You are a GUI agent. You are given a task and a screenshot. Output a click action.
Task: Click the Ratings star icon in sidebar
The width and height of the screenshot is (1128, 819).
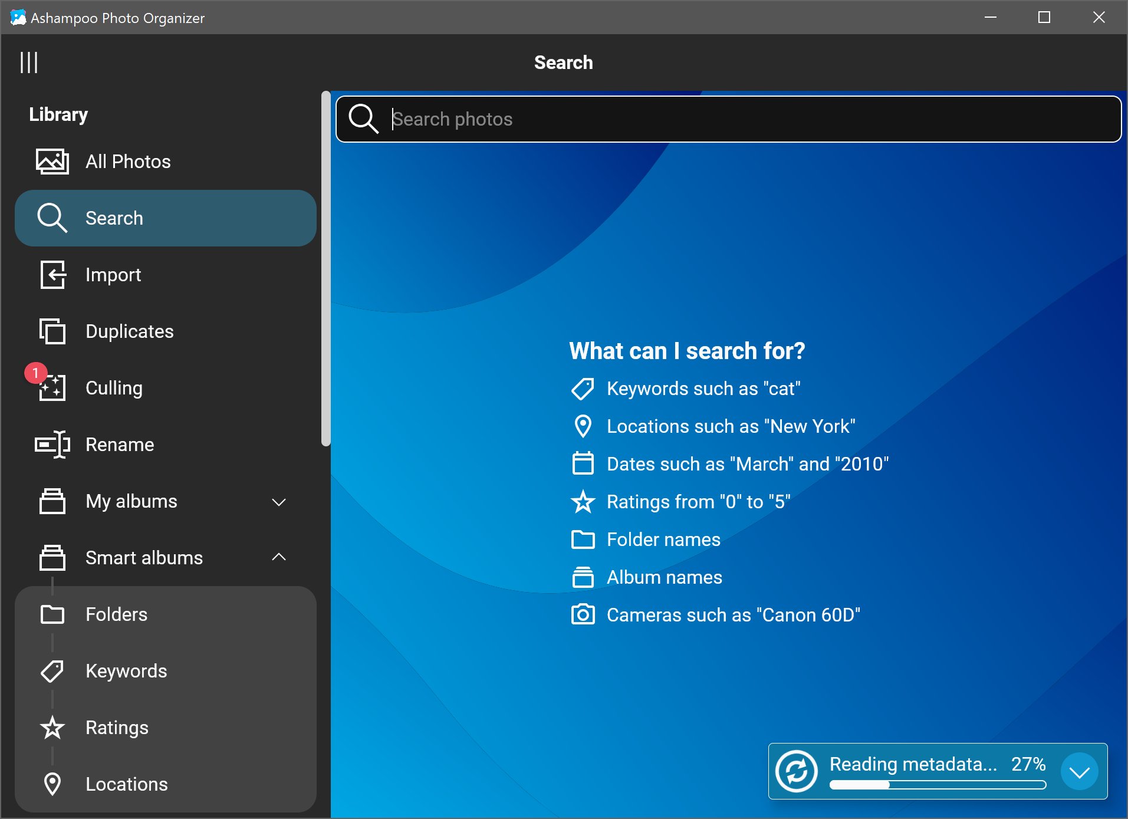point(52,728)
